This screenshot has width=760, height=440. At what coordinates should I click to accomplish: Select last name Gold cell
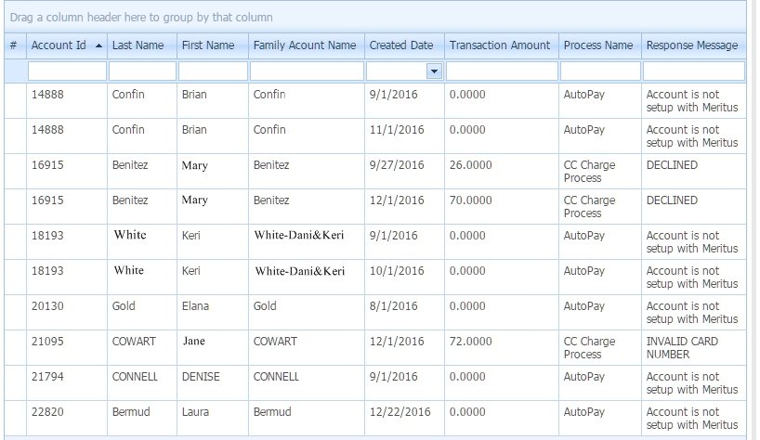[x=142, y=313]
